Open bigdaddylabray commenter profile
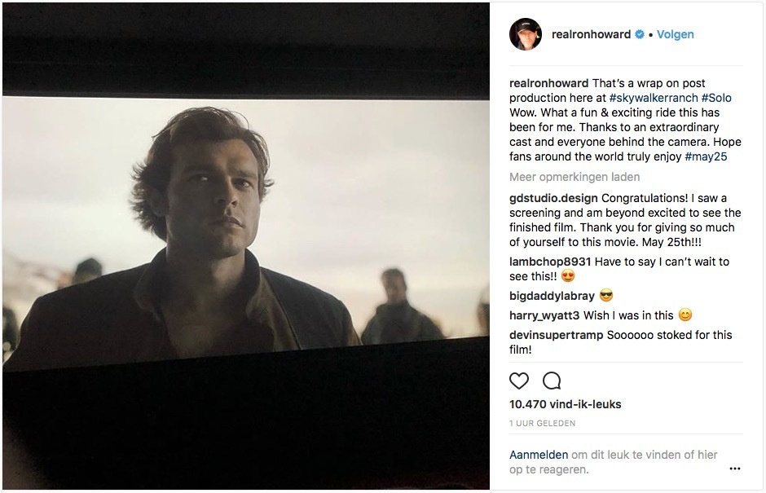 pyautogui.click(x=552, y=296)
